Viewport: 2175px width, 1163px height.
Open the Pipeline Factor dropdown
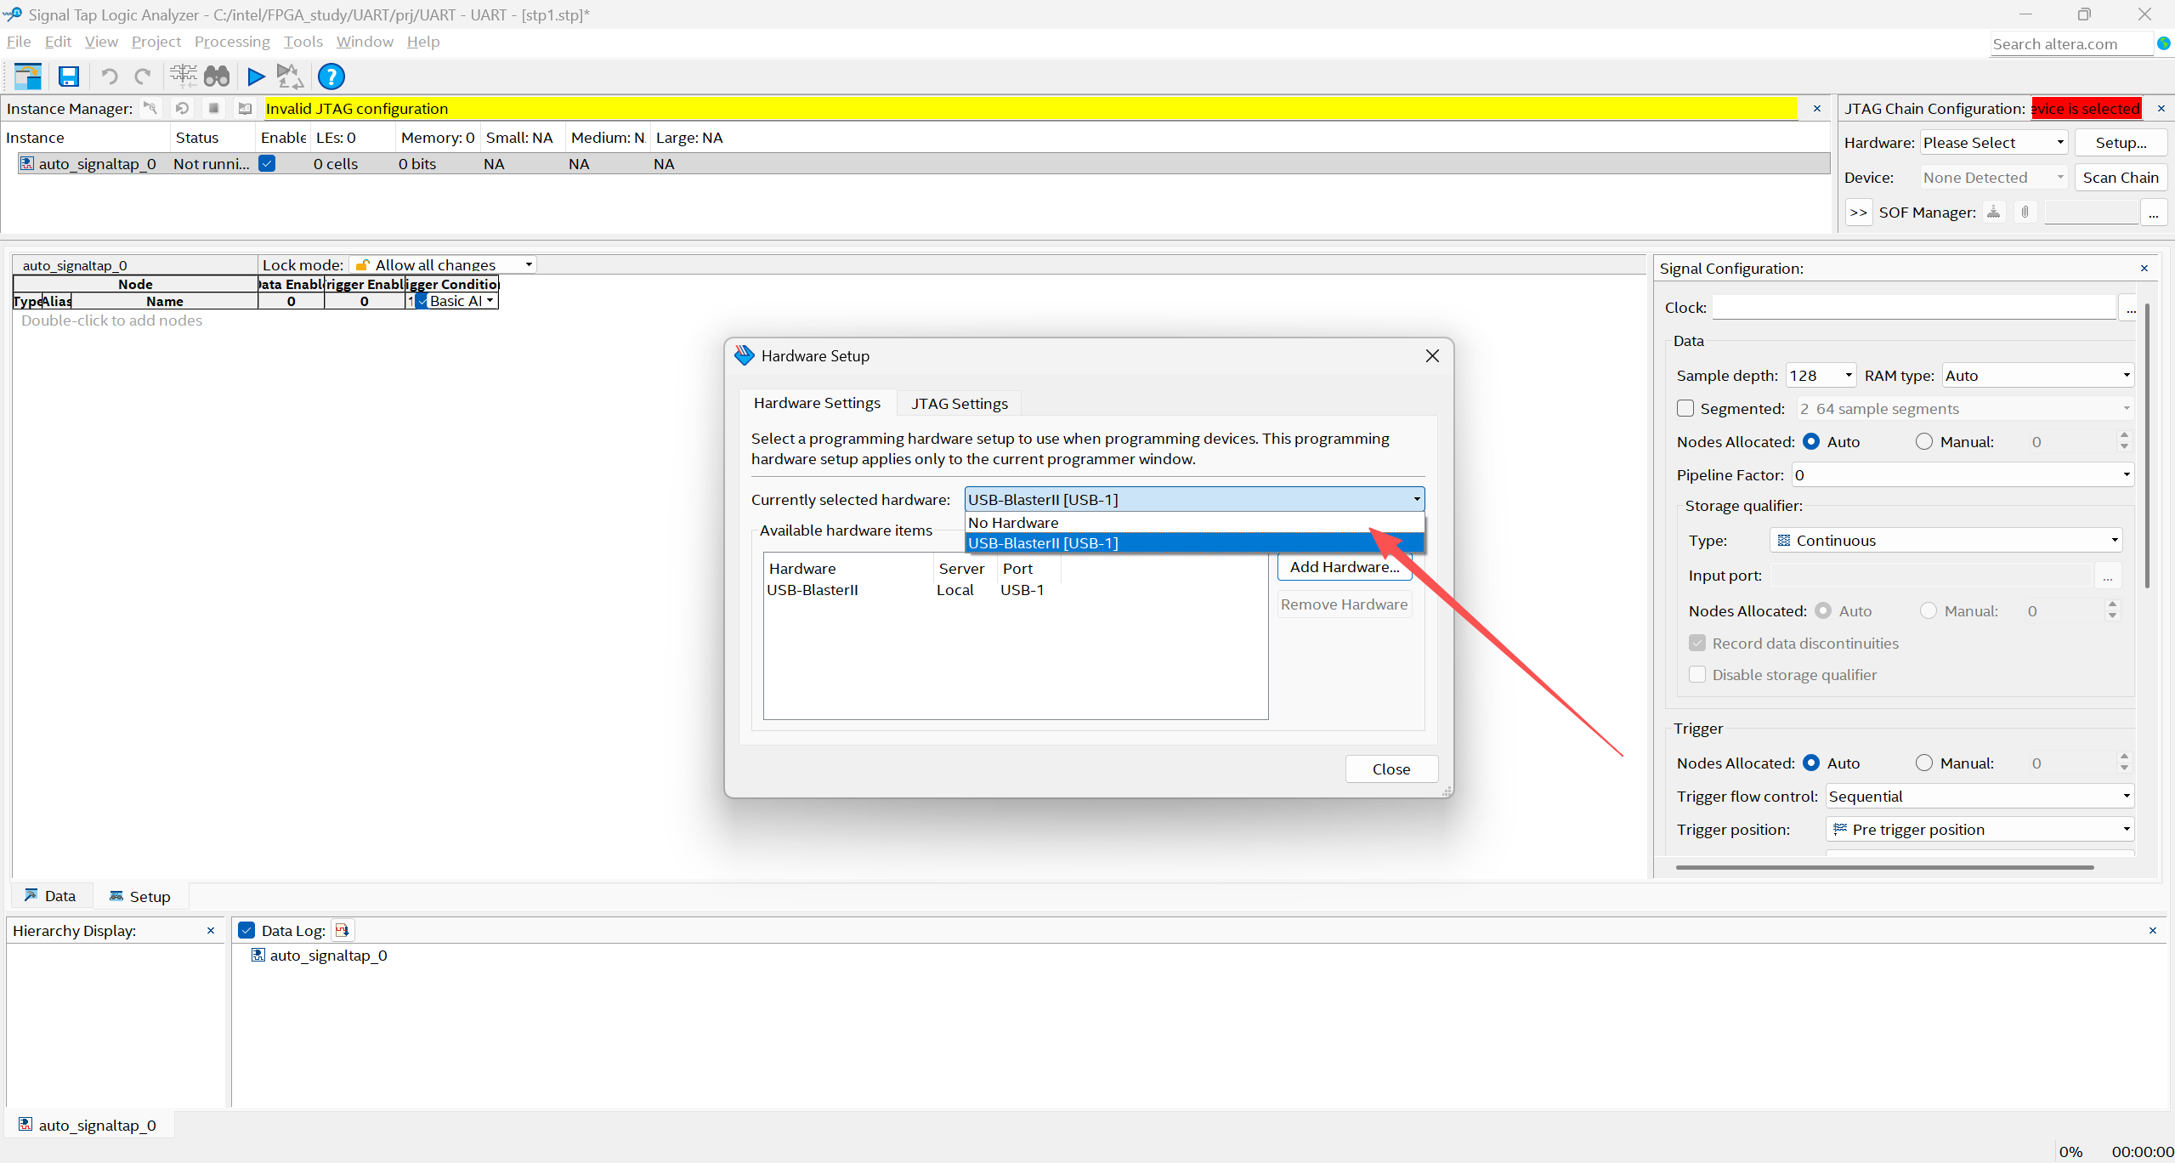tap(1963, 474)
